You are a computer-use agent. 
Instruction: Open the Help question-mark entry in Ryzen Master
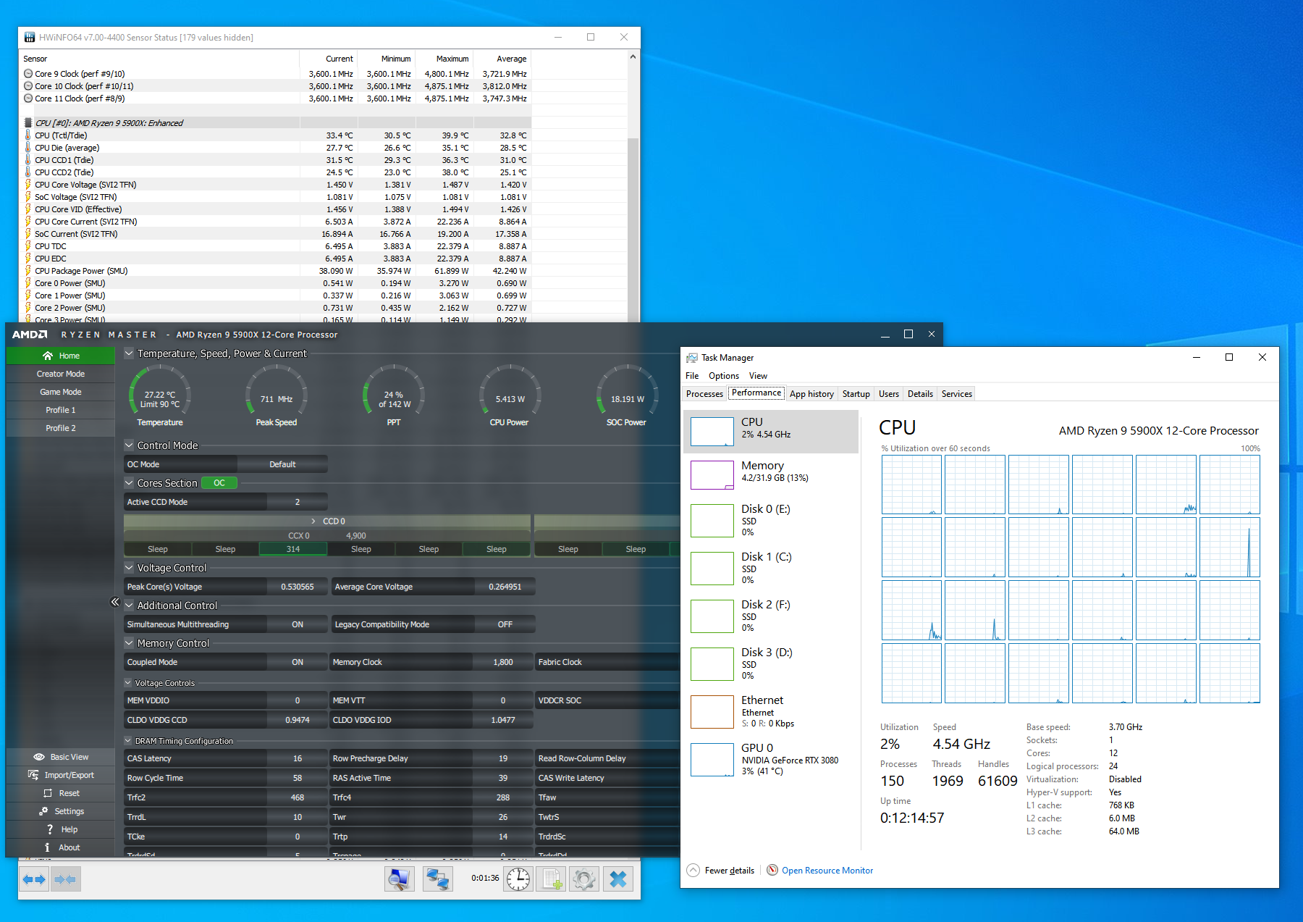pos(61,829)
